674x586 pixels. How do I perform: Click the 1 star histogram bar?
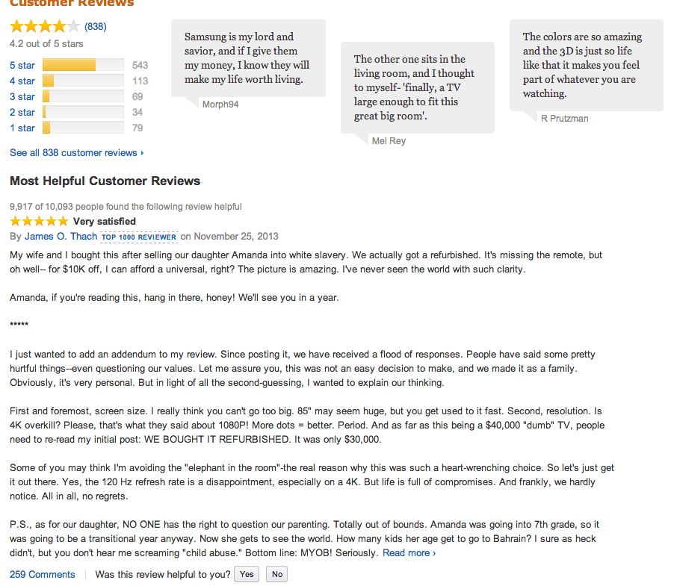coord(83,128)
